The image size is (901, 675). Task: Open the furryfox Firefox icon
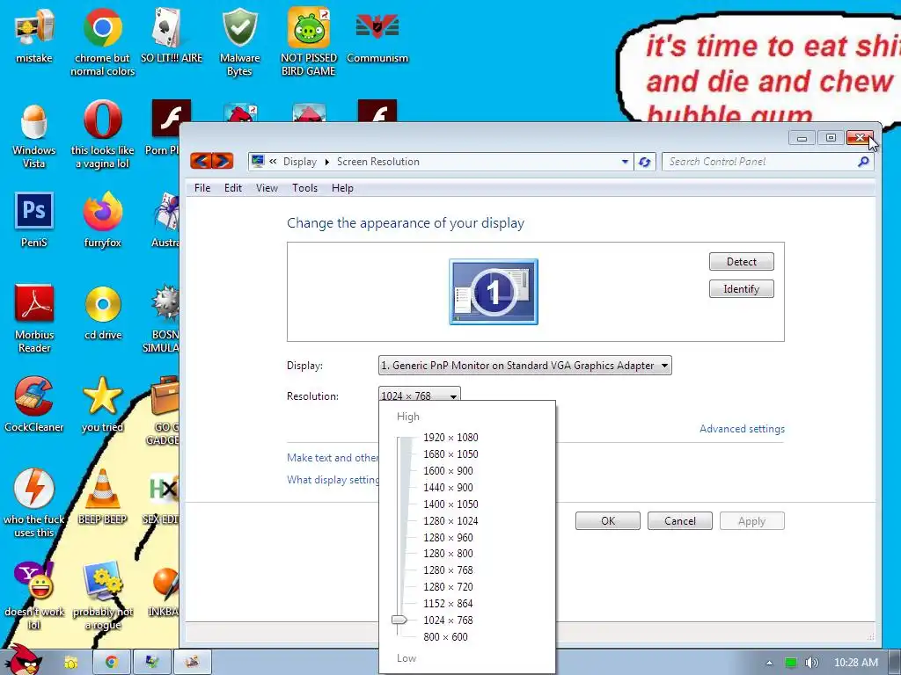[102, 221]
